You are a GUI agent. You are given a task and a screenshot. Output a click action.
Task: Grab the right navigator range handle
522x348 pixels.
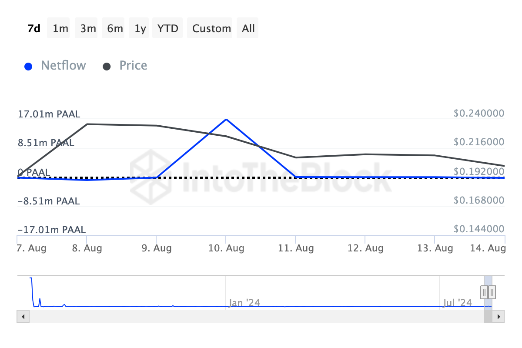pos(492,291)
